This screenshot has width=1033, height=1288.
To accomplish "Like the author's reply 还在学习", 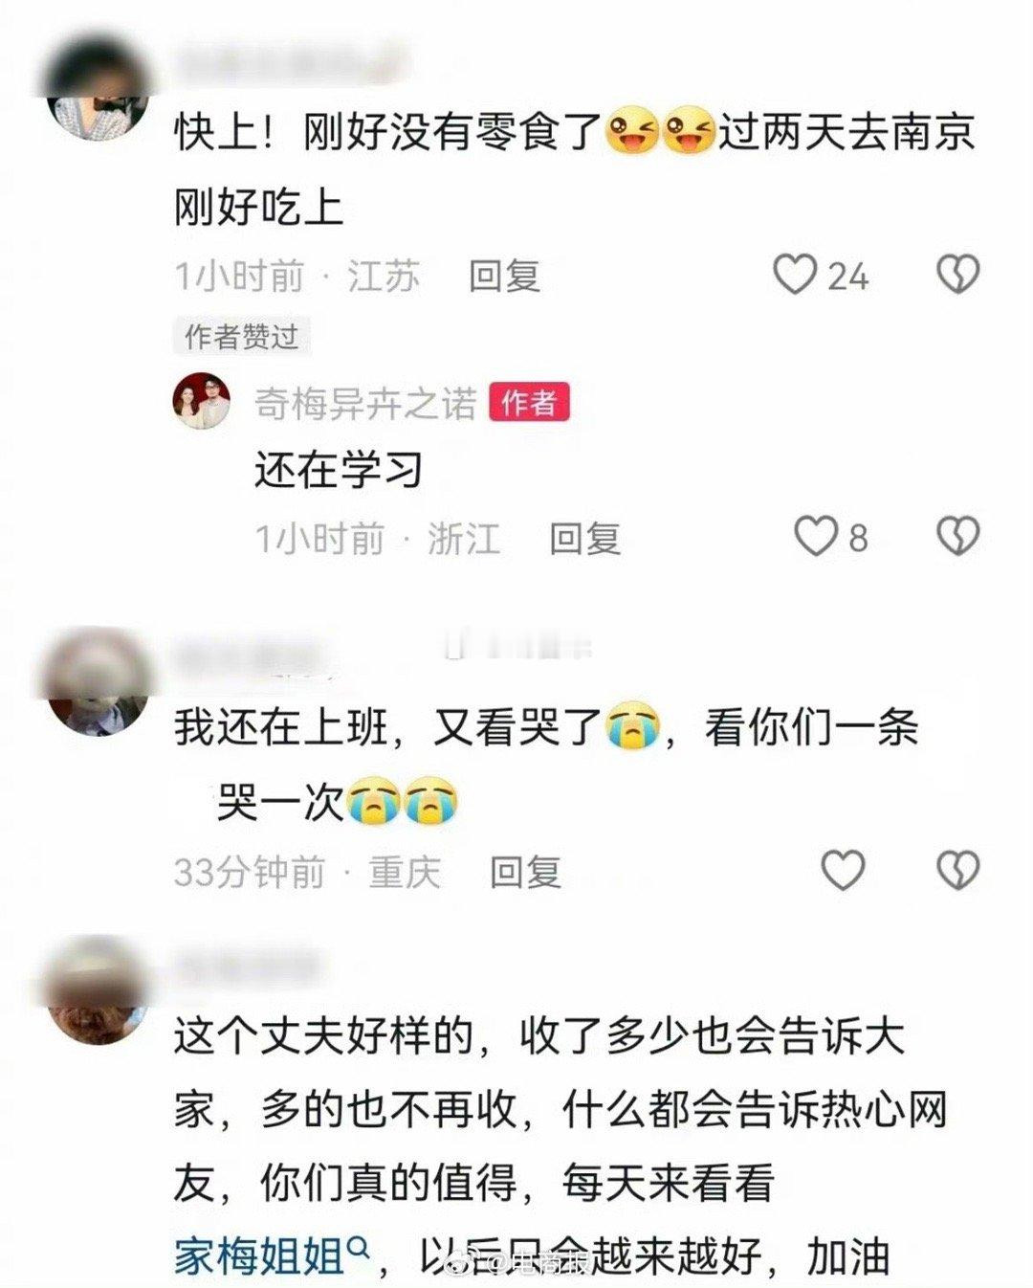I will (x=816, y=537).
